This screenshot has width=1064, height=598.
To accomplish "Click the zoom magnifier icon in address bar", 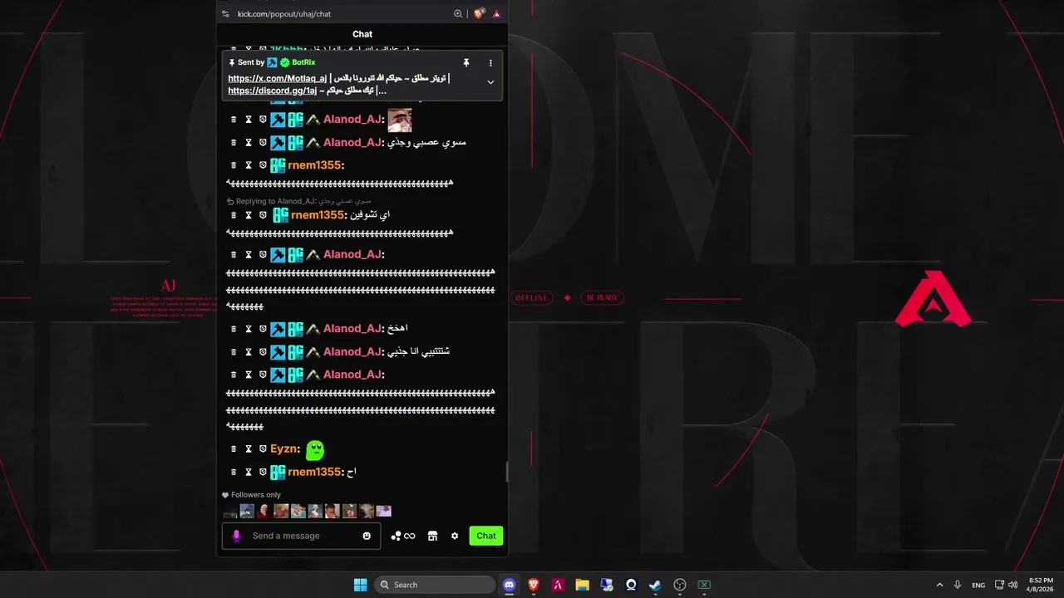I will (x=458, y=14).
